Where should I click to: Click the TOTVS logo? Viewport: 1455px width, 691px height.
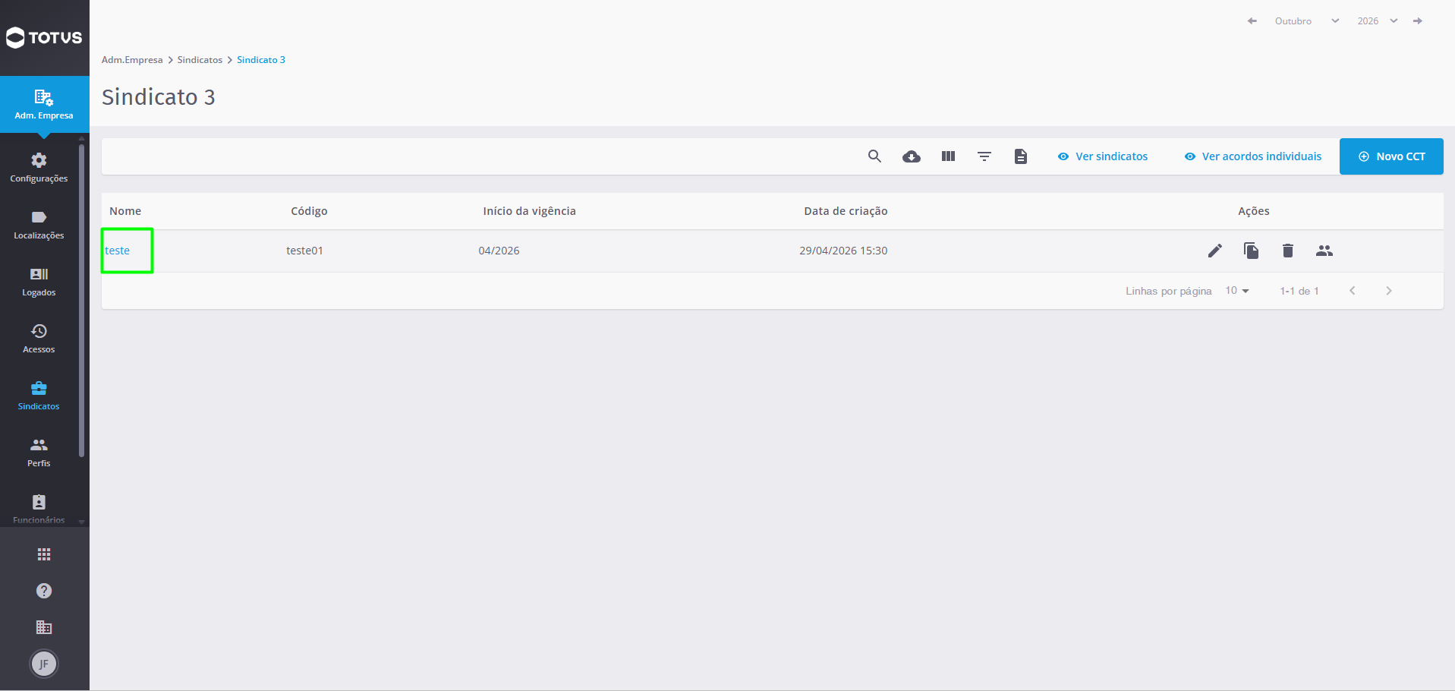click(44, 37)
